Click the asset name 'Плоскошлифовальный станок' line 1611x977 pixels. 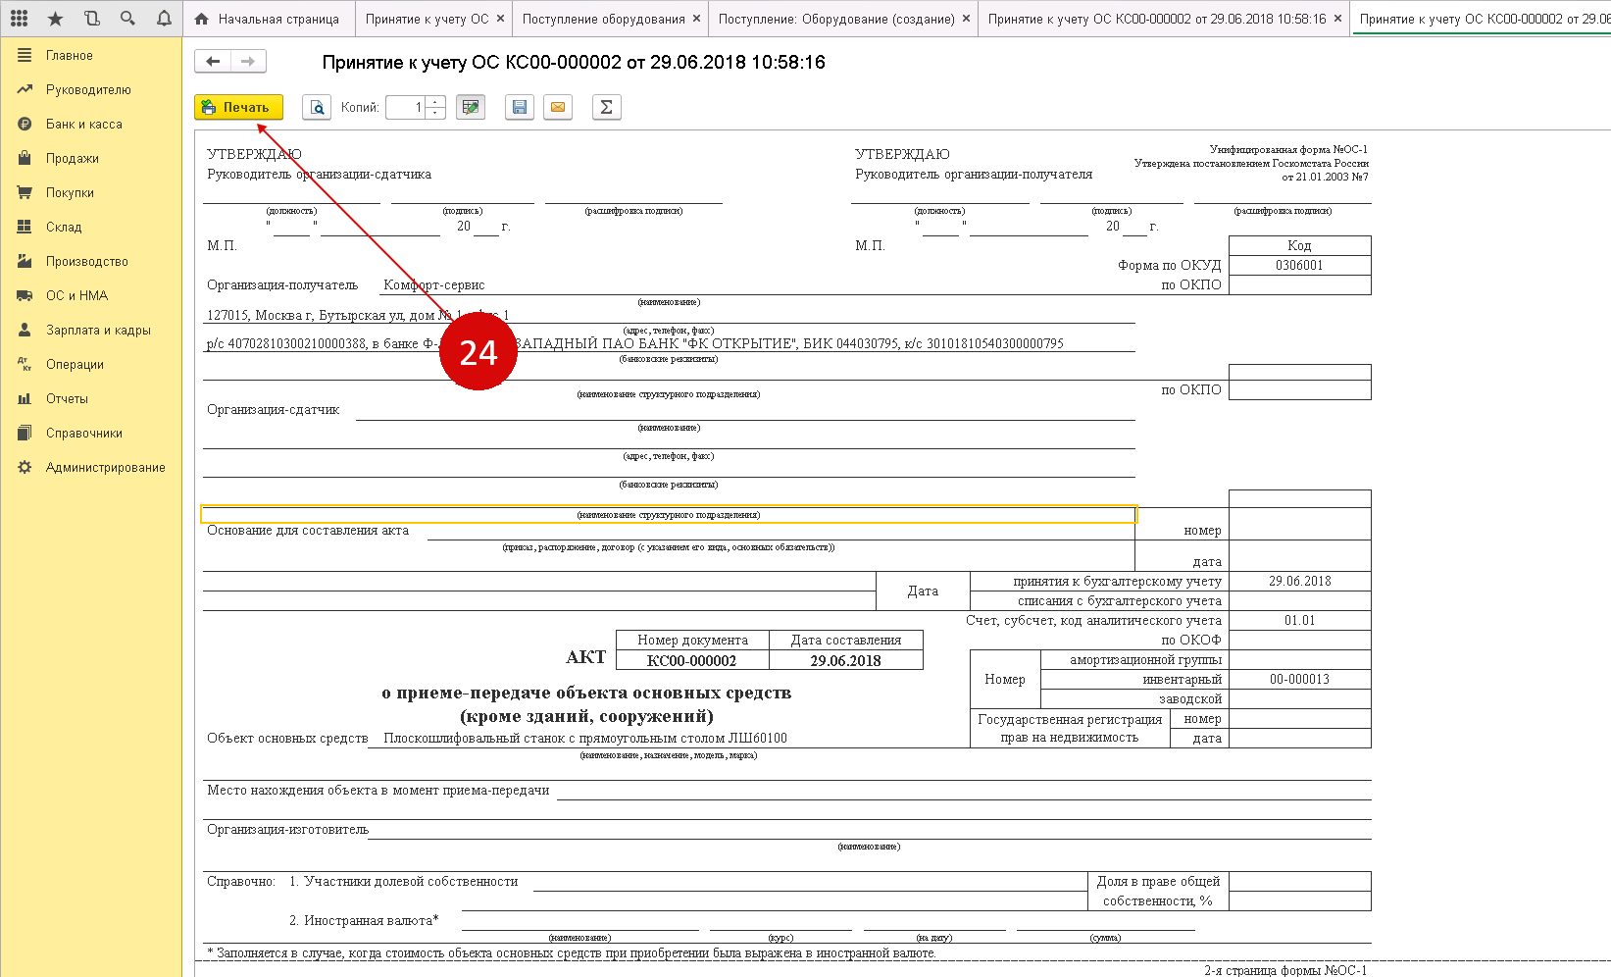tap(585, 738)
